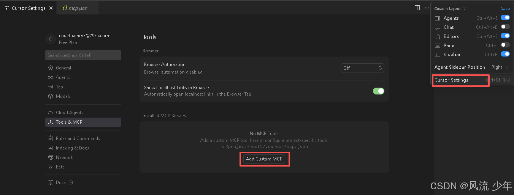Click the Cursor Settings tab sliders icon

[x=7, y=8]
